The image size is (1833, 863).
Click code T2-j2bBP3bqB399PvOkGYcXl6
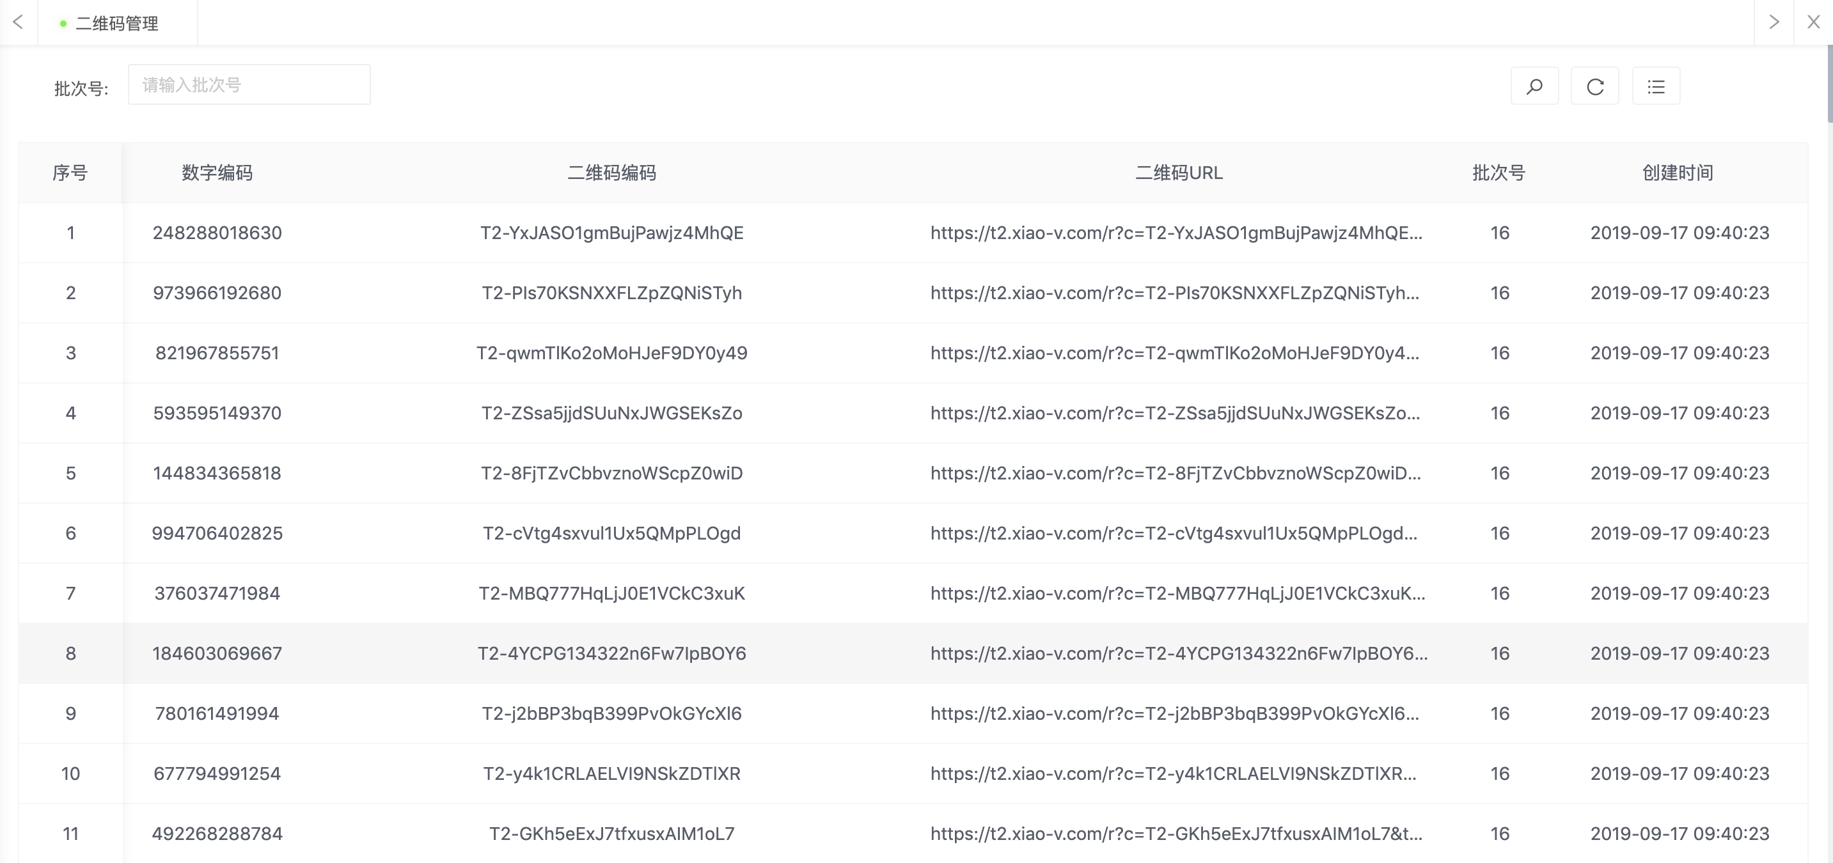pos(611,714)
